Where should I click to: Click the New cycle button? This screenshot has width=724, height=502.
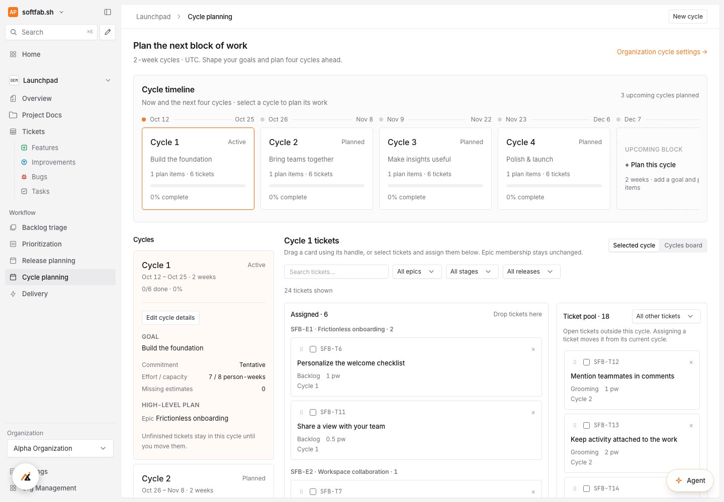tap(688, 17)
